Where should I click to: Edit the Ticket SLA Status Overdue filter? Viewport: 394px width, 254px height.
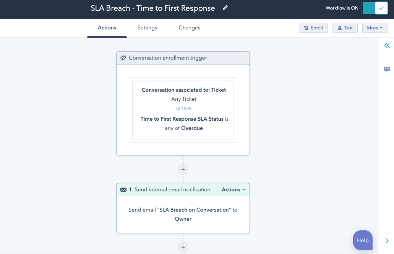(183, 110)
